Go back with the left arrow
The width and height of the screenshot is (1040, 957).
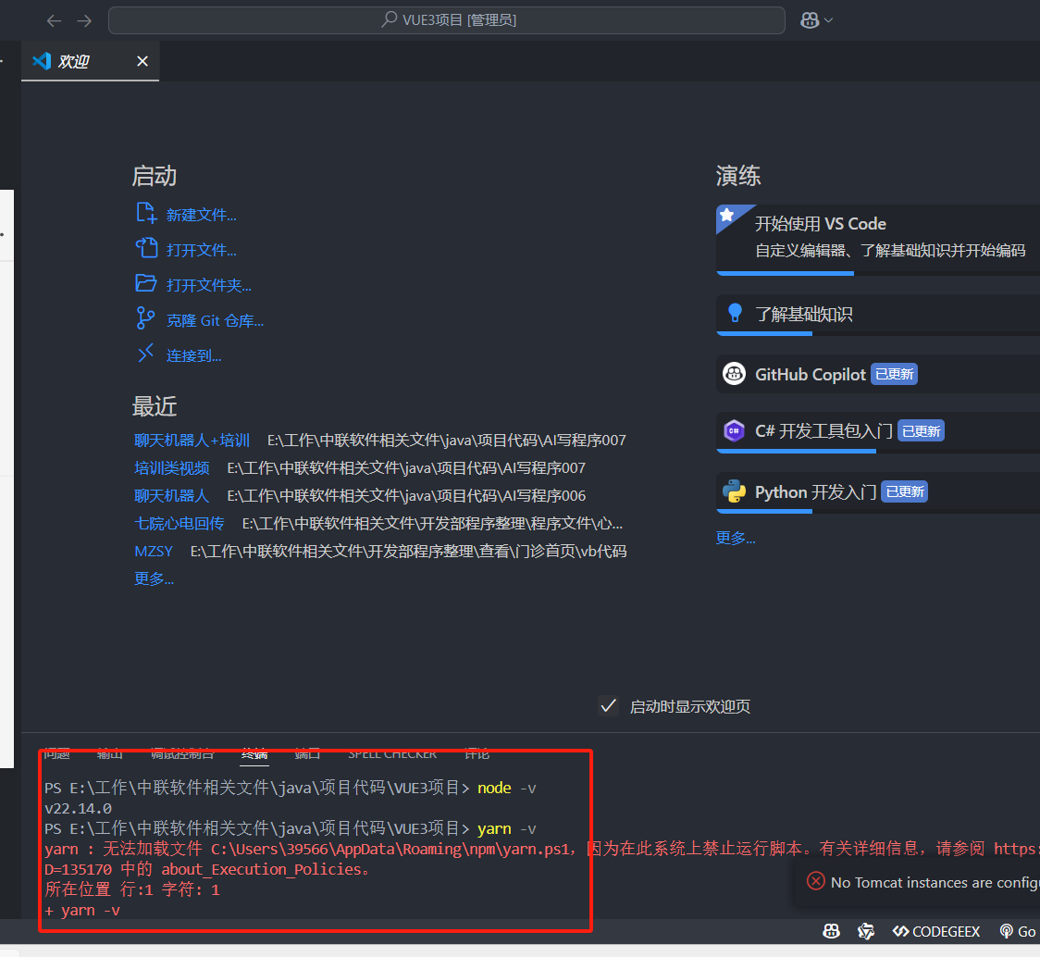click(54, 20)
